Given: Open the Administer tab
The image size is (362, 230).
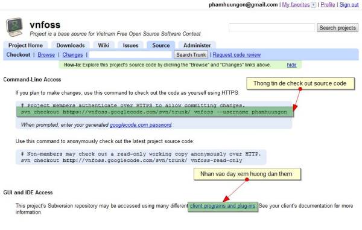Looking at the screenshot, I should tap(197, 45).
